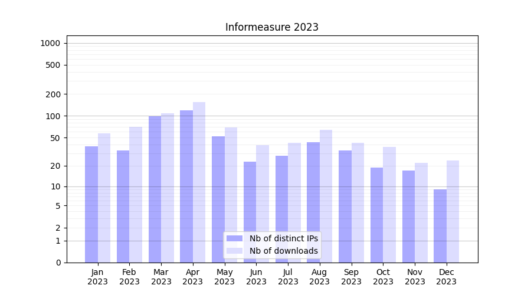Click the April distinct IPs bar
The height and width of the screenshot is (295, 531).
(x=186, y=186)
